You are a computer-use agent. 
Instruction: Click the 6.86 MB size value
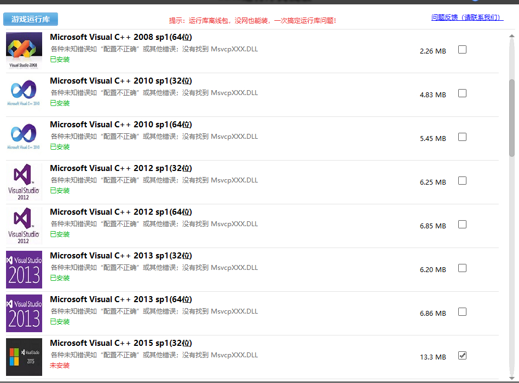tap(432, 313)
